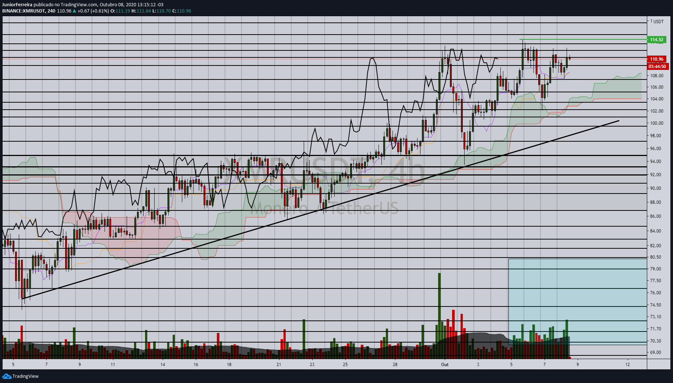
Task: Click the date 21 on time axis
Action: 279,365
